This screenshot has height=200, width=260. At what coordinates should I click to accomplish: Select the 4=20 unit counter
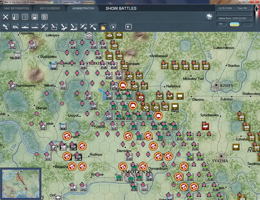tap(99, 55)
